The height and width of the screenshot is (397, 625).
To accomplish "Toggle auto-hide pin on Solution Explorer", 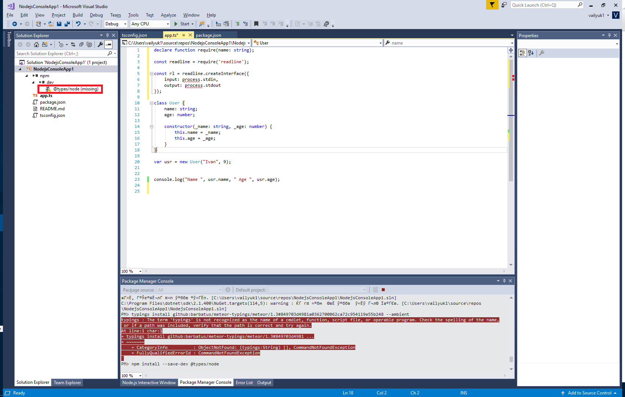I will 107,35.
